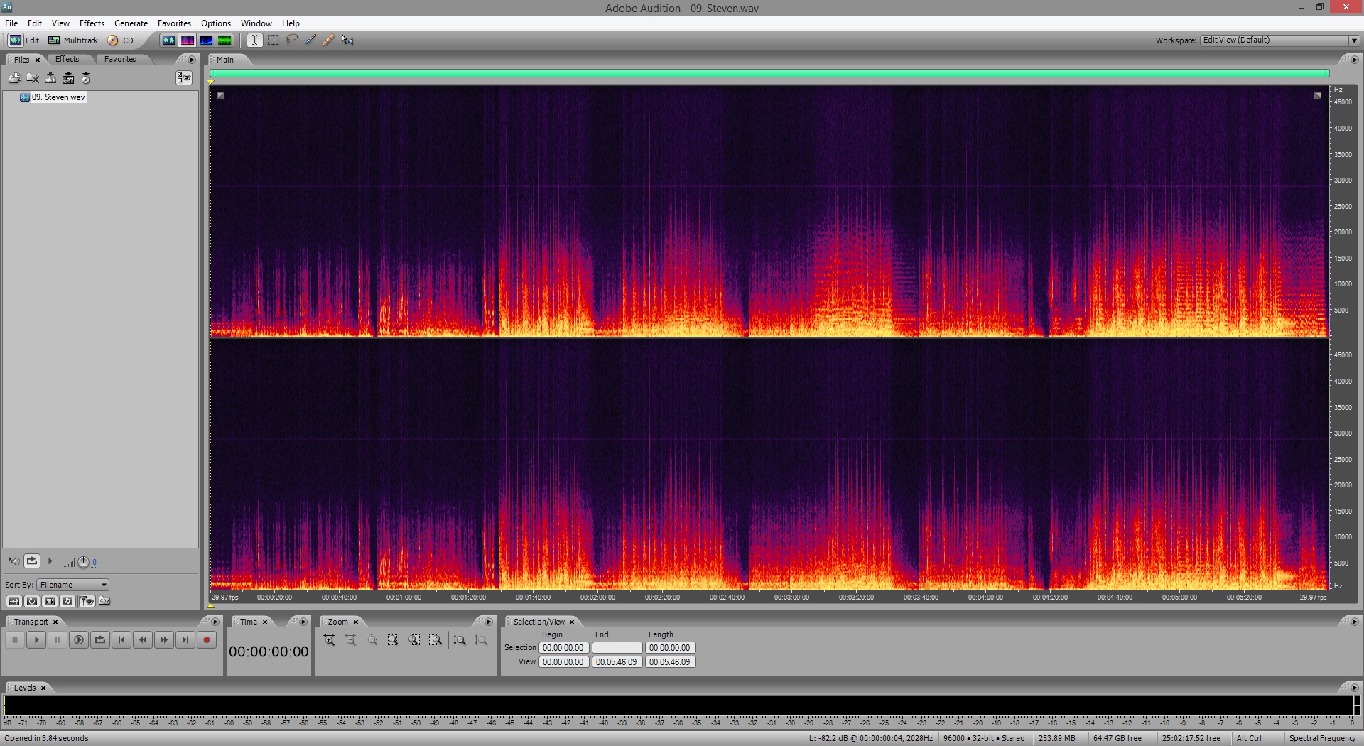Click the Pause transport button

point(58,640)
